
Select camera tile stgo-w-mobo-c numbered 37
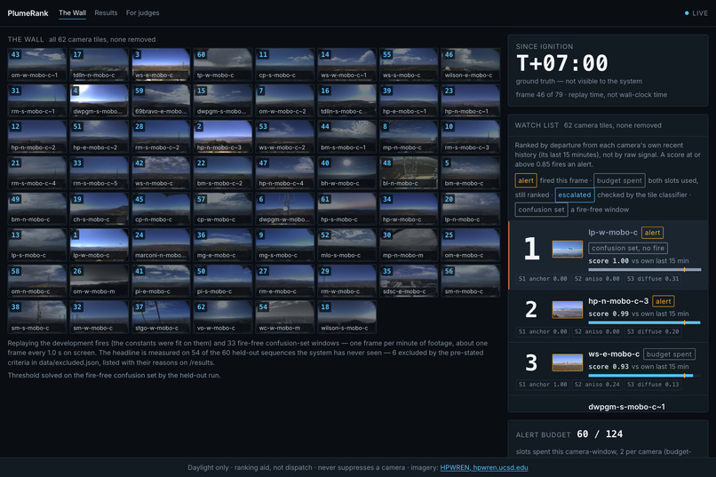click(x=161, y=317)
